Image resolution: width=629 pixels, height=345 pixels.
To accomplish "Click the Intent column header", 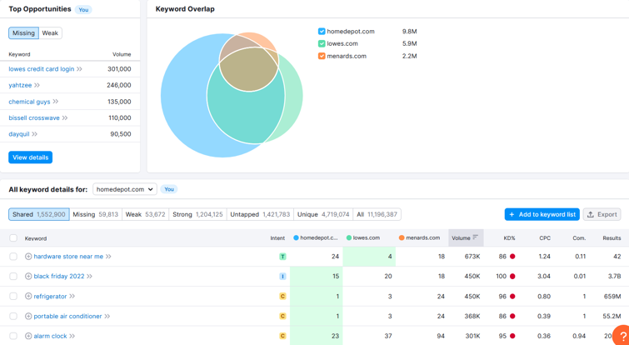I will (277, 237).
